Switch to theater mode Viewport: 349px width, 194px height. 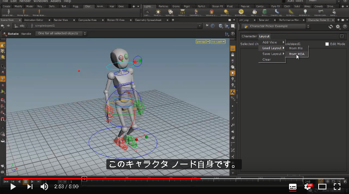tap(322, 187)
